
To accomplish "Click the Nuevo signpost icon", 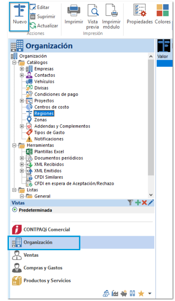I will 19,11.
